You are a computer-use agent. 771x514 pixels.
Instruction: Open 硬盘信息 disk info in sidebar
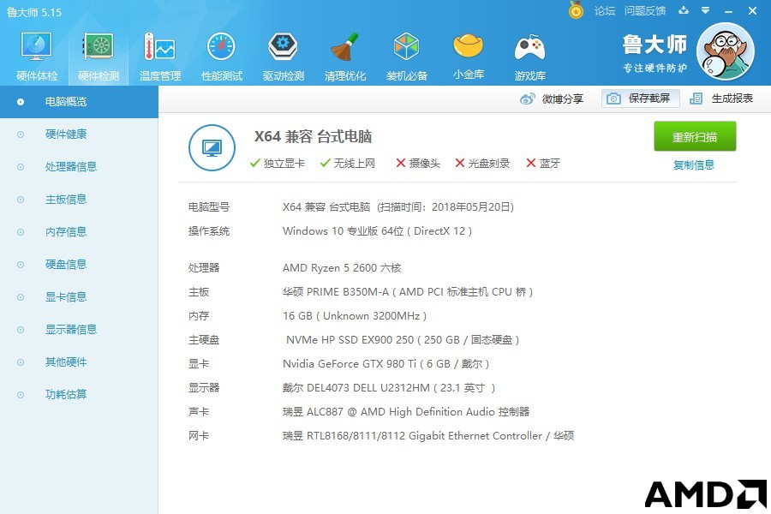79,264
